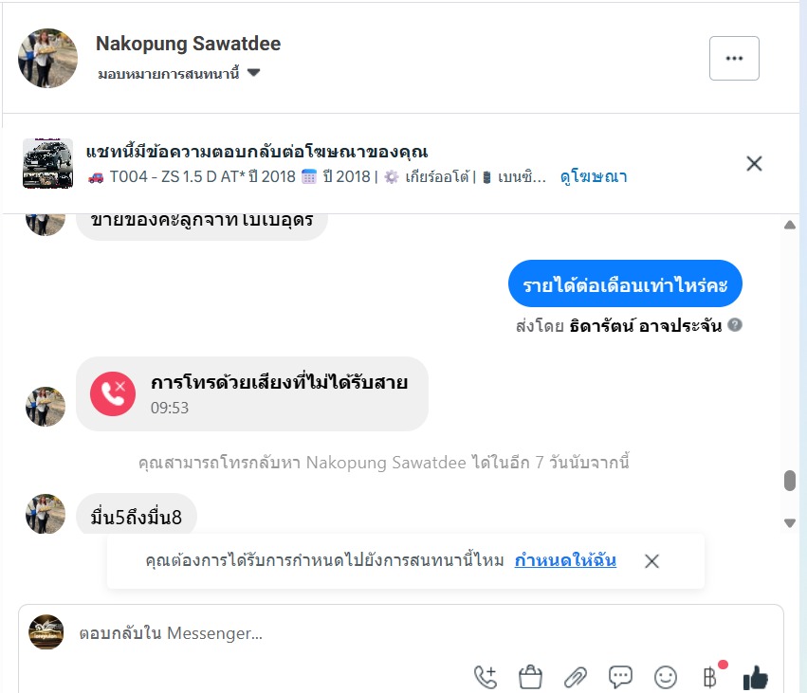Open the emoji picker
The height and width of the screenshot is (693, 807).
click(x=666, y=677)
